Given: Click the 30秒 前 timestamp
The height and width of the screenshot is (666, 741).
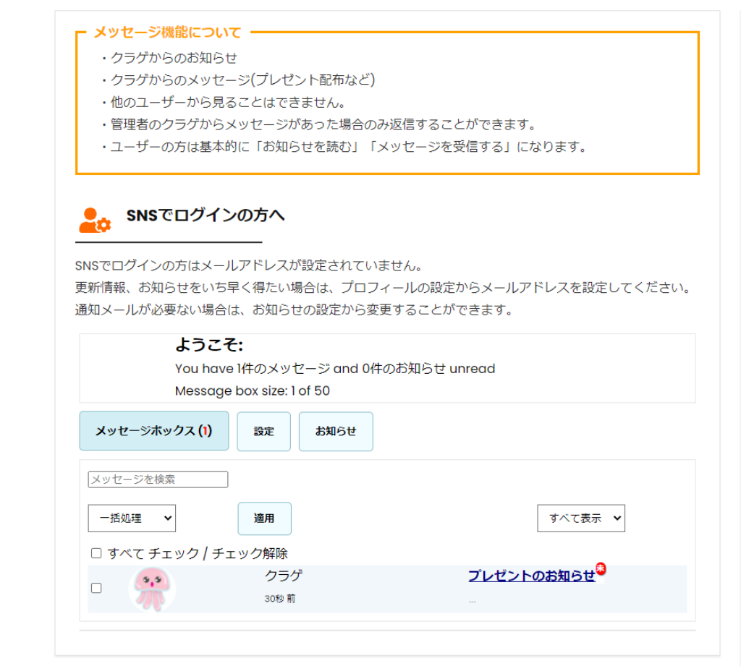Looking at the screenshot, I should coord(279,599).
